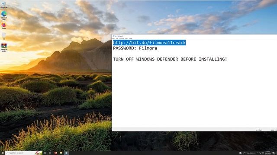Open Notepad's Help menu
This screenshot has height=155, width=277.
pos(131,39)
